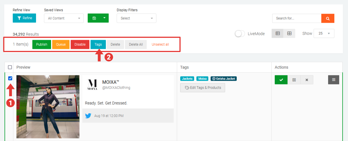Switch to grid view icon
Screen dimensions: 348x141
click(289, 34)
